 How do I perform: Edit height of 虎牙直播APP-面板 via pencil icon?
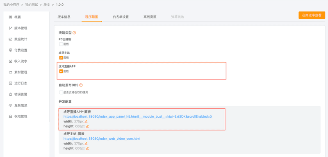tap(87, 126)
